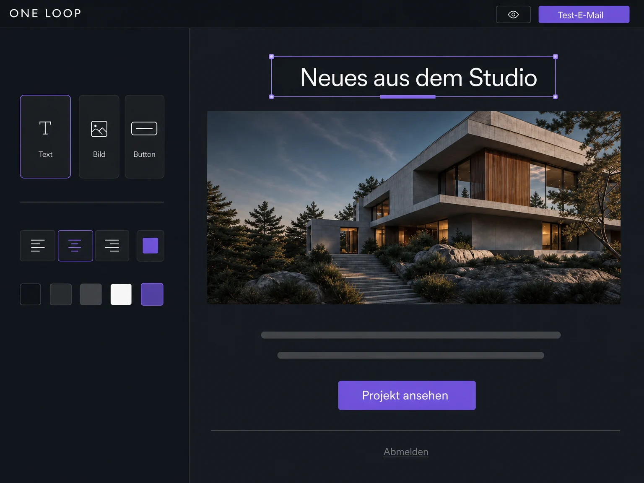Select the house photo in the email

[x=414, y=208]
